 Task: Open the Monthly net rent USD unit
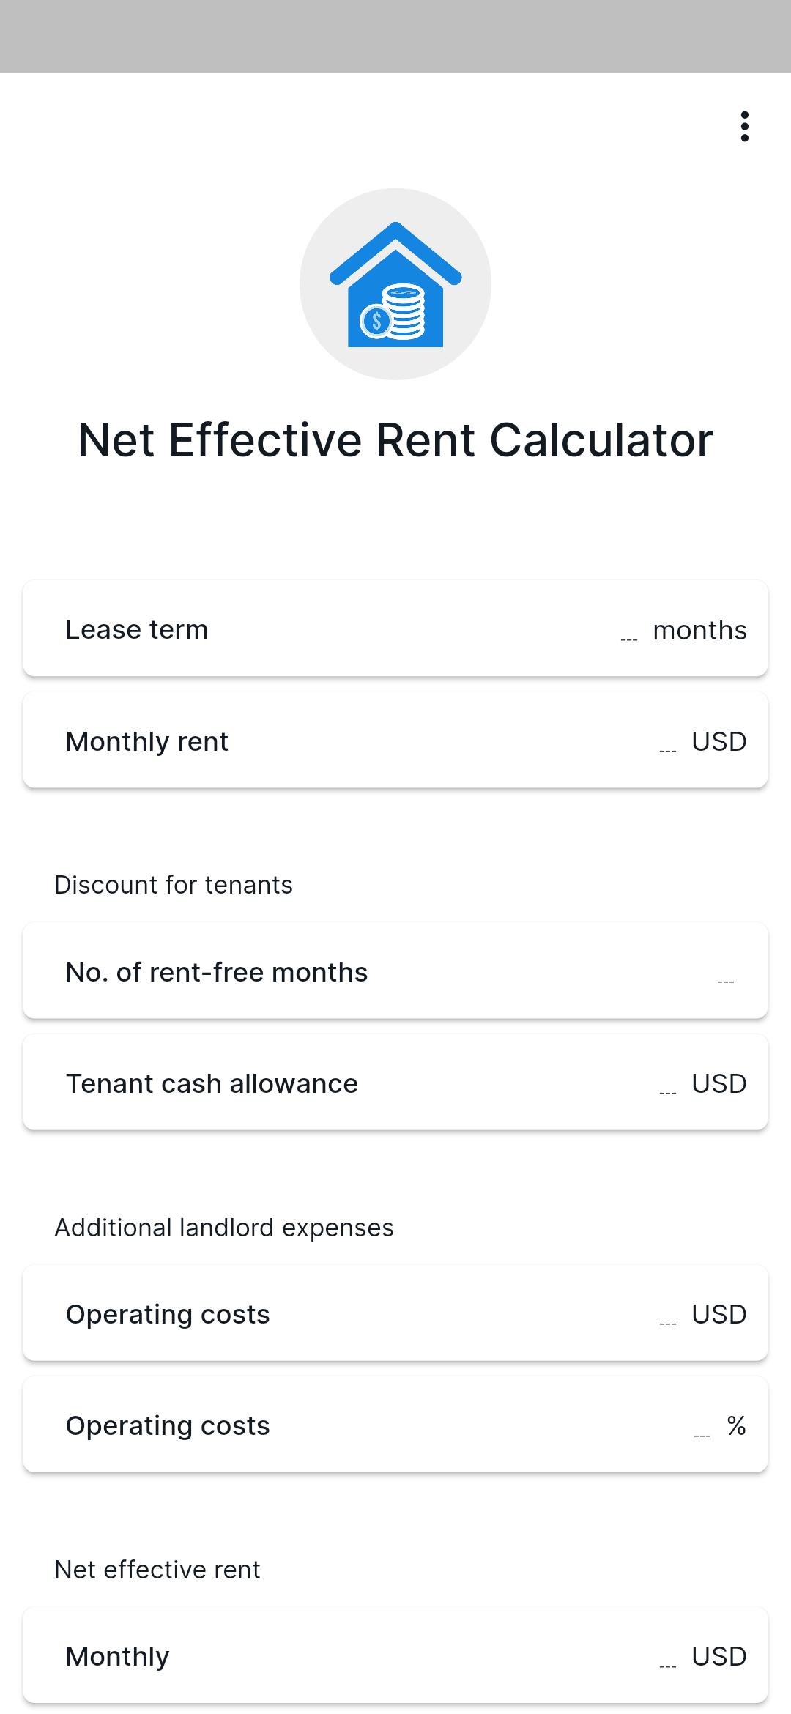pyautogui.click(x=719, y=1656)
